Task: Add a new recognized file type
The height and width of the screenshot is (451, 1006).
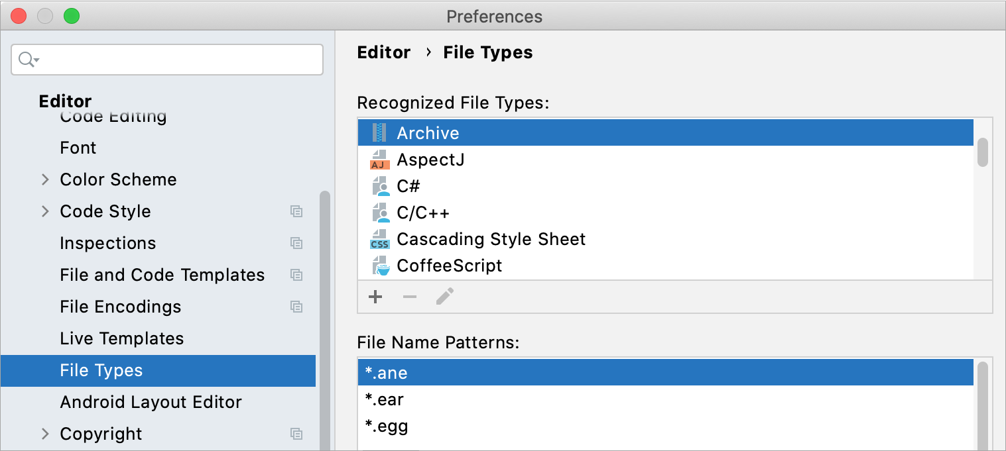Action: tap(375, 297)
